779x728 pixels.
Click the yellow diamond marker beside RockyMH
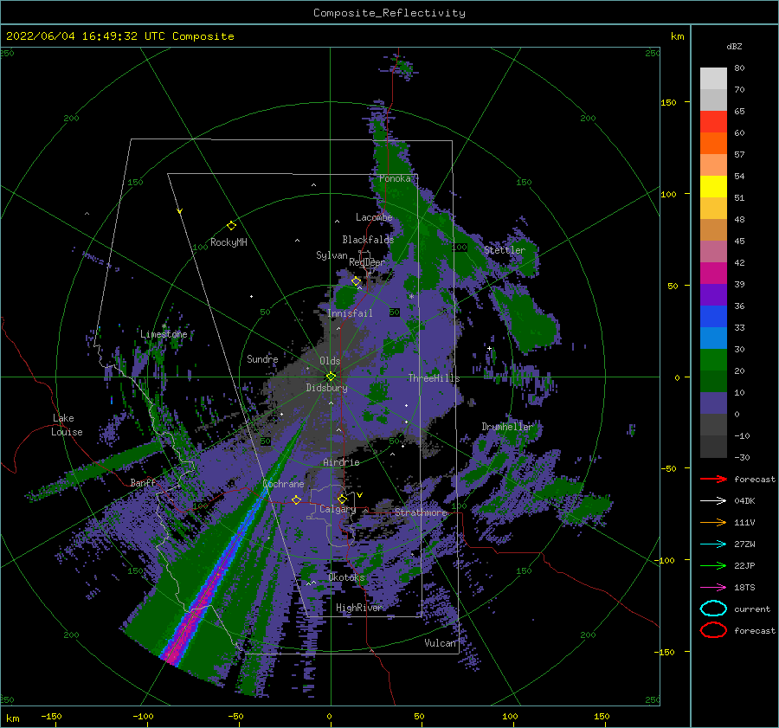click(231, 226)
